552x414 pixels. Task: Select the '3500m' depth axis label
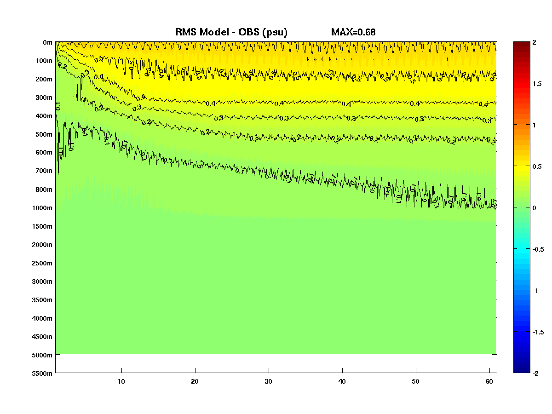pos(42,300)
